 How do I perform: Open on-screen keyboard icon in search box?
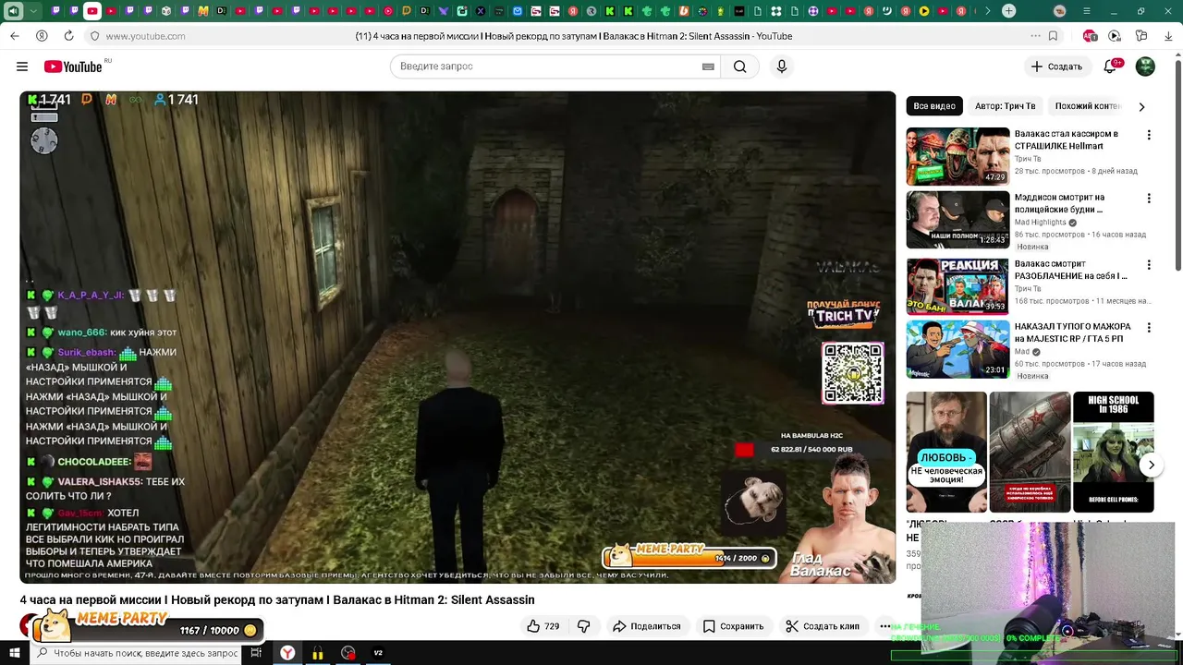tap(708, 66)
